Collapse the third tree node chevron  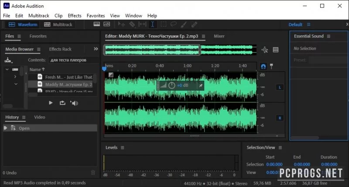[16, 84]
